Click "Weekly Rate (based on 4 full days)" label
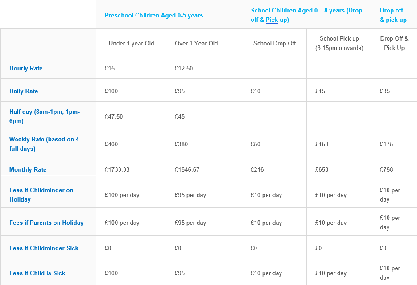Image resolution: width=417 pixels, height=285 pixels. coord(44,144)
